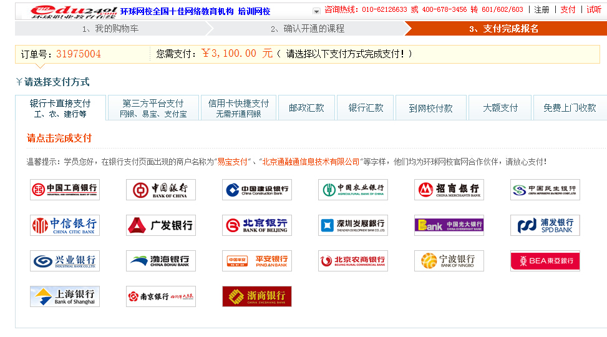Choose SPD Bank logo
607x337 pixels.
pos(545,225)
